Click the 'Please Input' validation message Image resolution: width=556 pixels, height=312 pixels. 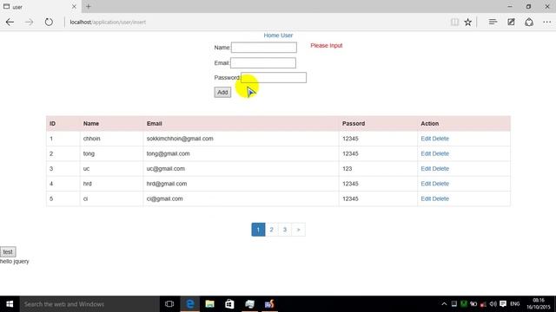327,46
